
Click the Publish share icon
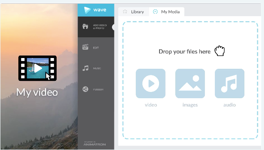point(85,89)
